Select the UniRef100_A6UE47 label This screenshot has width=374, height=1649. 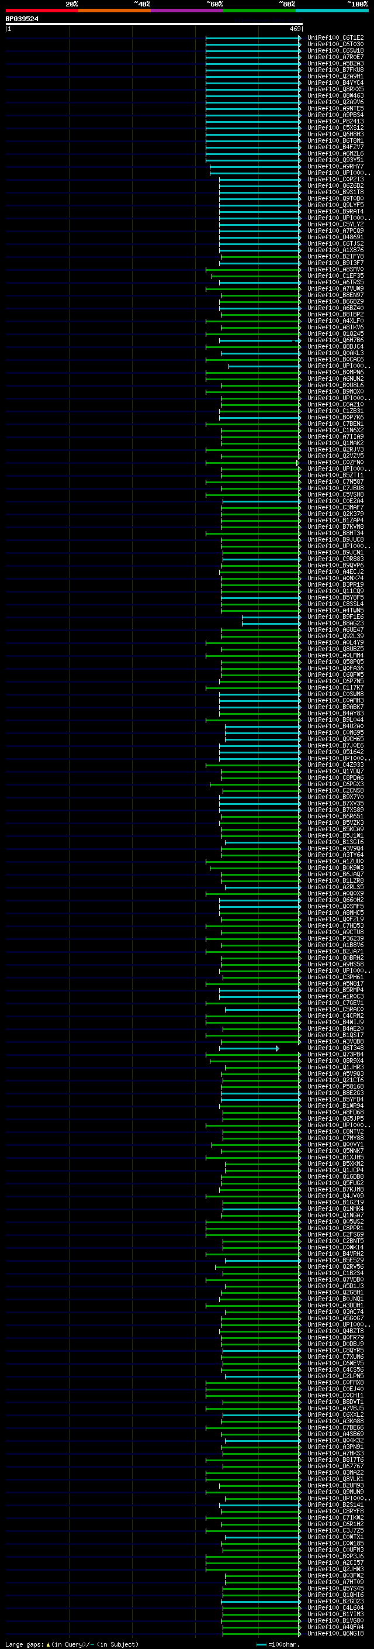point(335,630)
